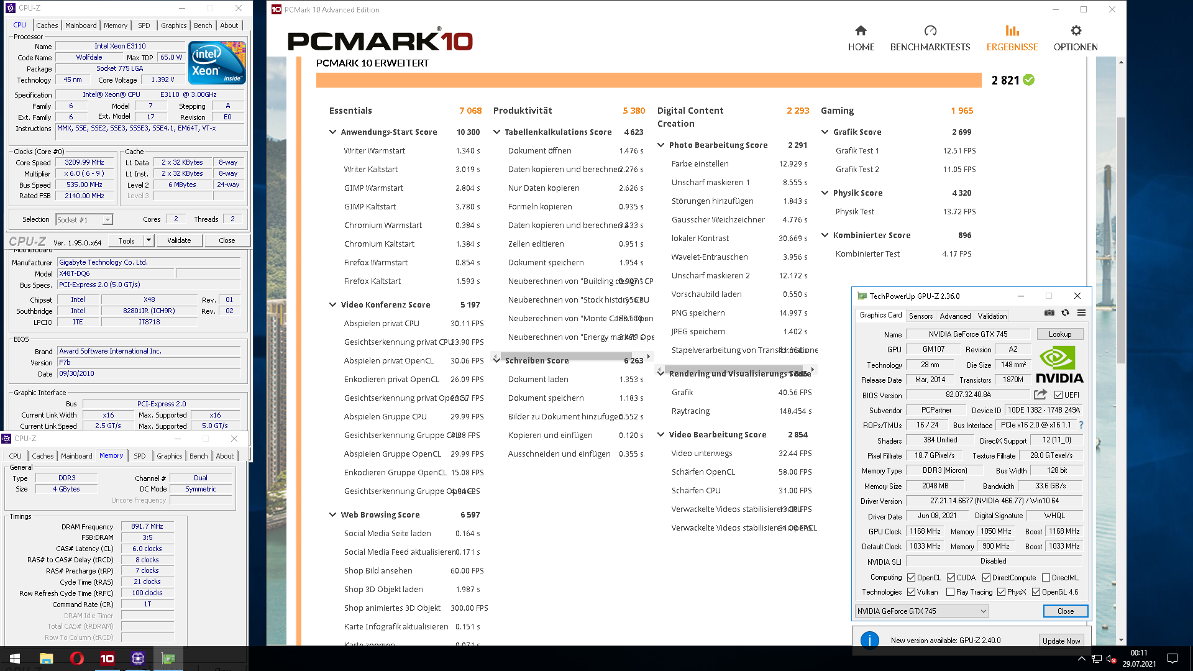Take a GPU-Z screenshot with camera icon
The image size is (1193, 671).
pos(1049,313)
